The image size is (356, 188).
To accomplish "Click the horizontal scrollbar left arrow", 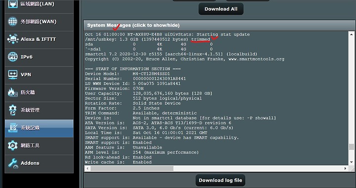I will [x=88, y=168].
